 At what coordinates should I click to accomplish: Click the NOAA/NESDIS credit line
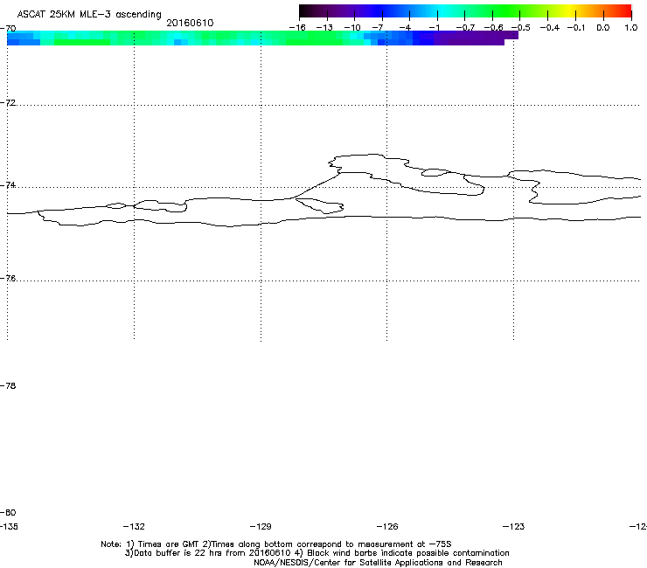coord(378,563)
